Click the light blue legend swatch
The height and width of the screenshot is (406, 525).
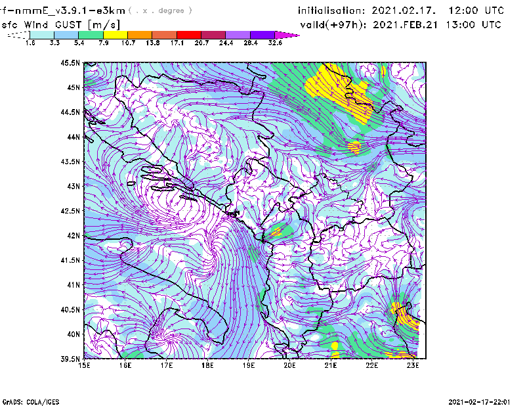66,35
